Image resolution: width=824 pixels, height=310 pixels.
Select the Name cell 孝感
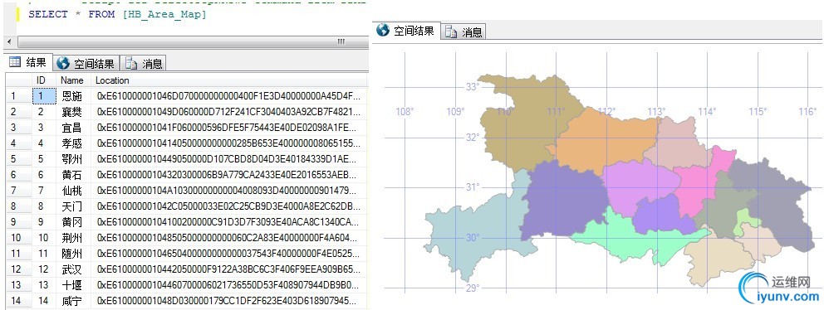pos(72,143)
